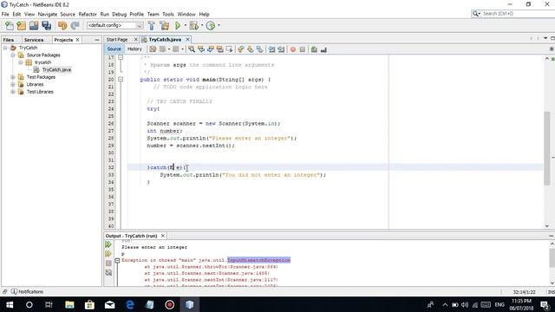Switch to the Services panel tab

(x=34, y=40)
